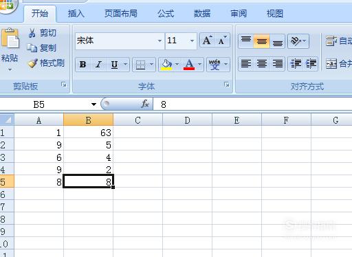Select cell B1 containing 63
352x257 pixels.
point(88,132)
